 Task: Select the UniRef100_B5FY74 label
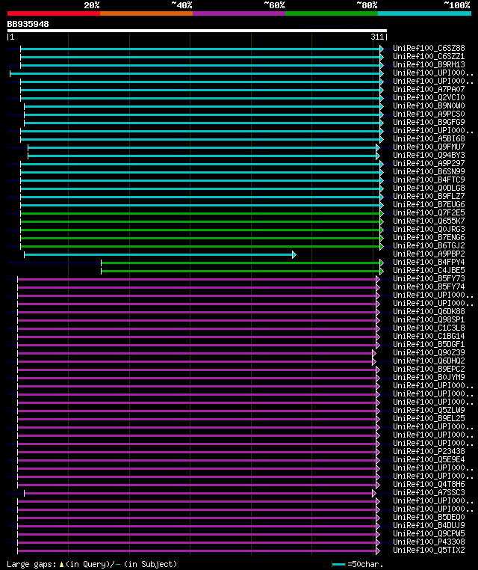[x=429, y=286]
